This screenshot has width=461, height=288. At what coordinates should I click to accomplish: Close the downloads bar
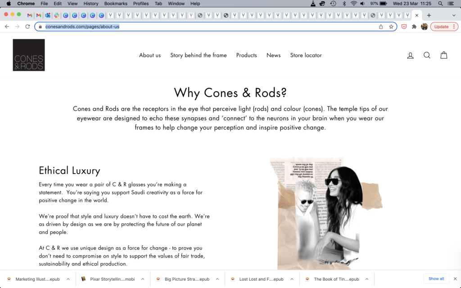[x=455, y=279]
